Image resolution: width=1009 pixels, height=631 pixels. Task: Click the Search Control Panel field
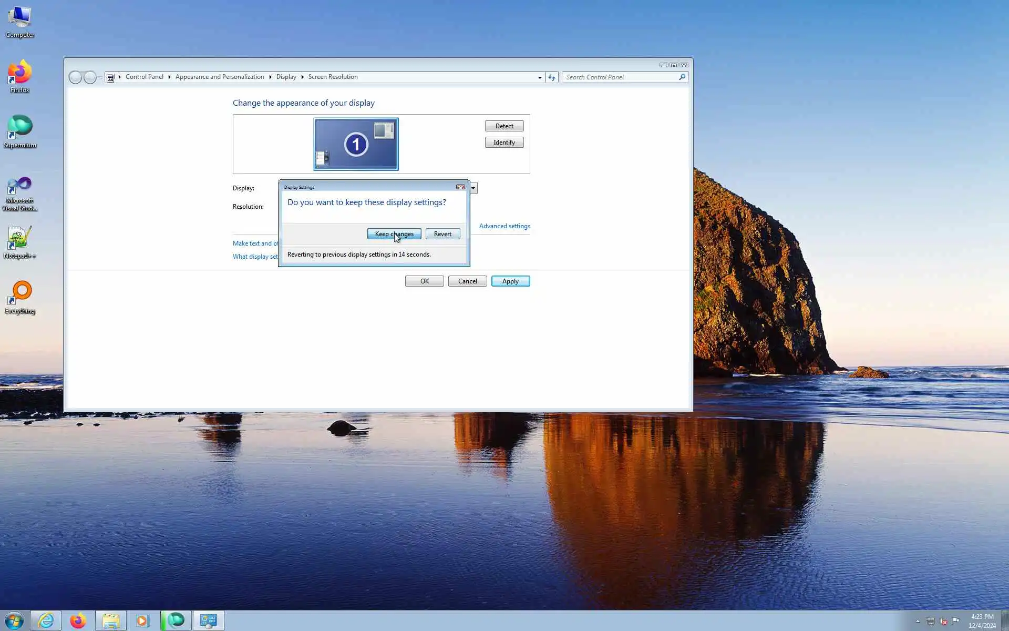pos(620,77)
